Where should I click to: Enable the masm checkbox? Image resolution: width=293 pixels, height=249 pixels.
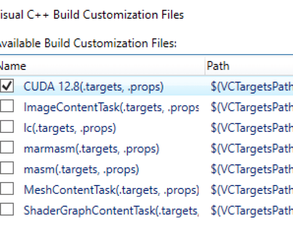point(7,169)
